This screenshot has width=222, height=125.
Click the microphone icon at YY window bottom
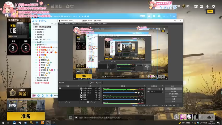[x=42, y=96]
